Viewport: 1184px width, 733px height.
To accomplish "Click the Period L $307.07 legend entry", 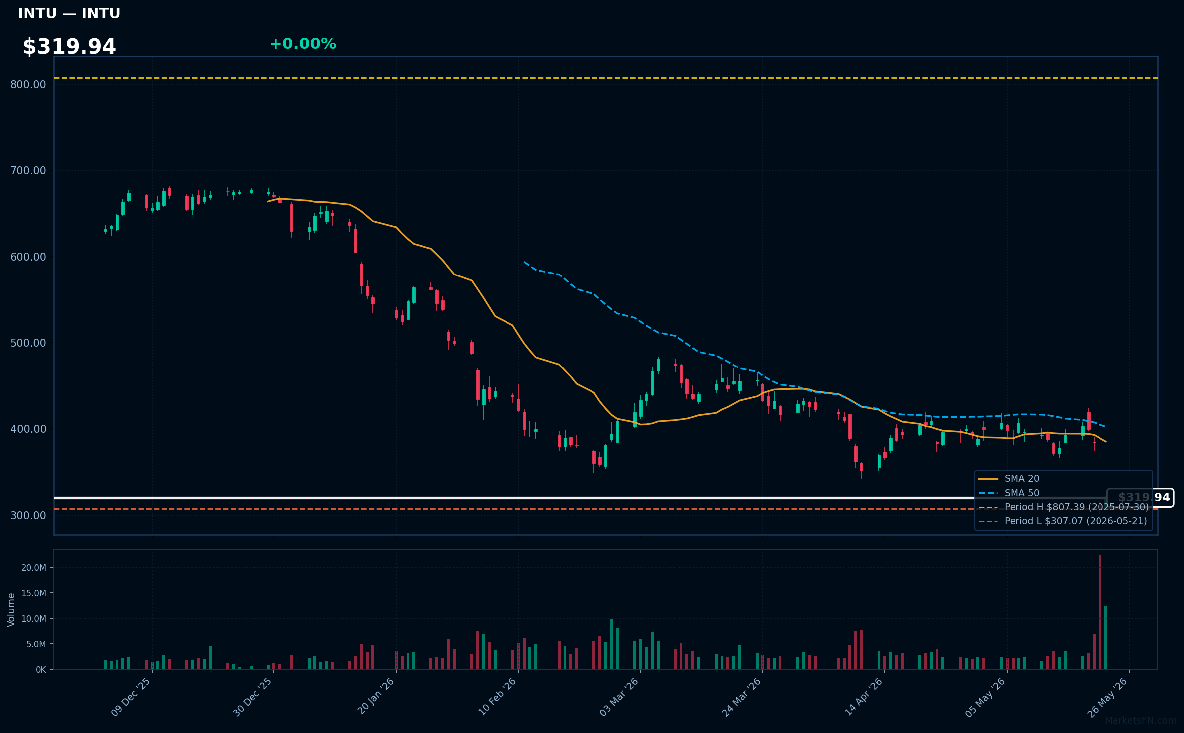I will point(1063,521).
